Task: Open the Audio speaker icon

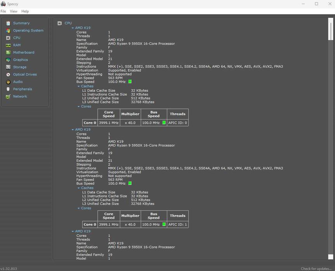Action: pyautogui.click(x=8, y=82)
